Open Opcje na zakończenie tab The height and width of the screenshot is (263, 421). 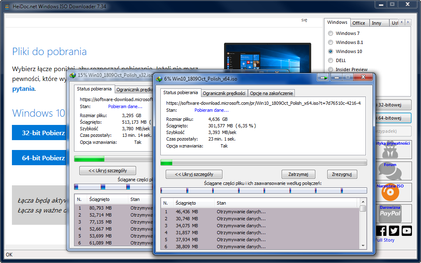271,93
